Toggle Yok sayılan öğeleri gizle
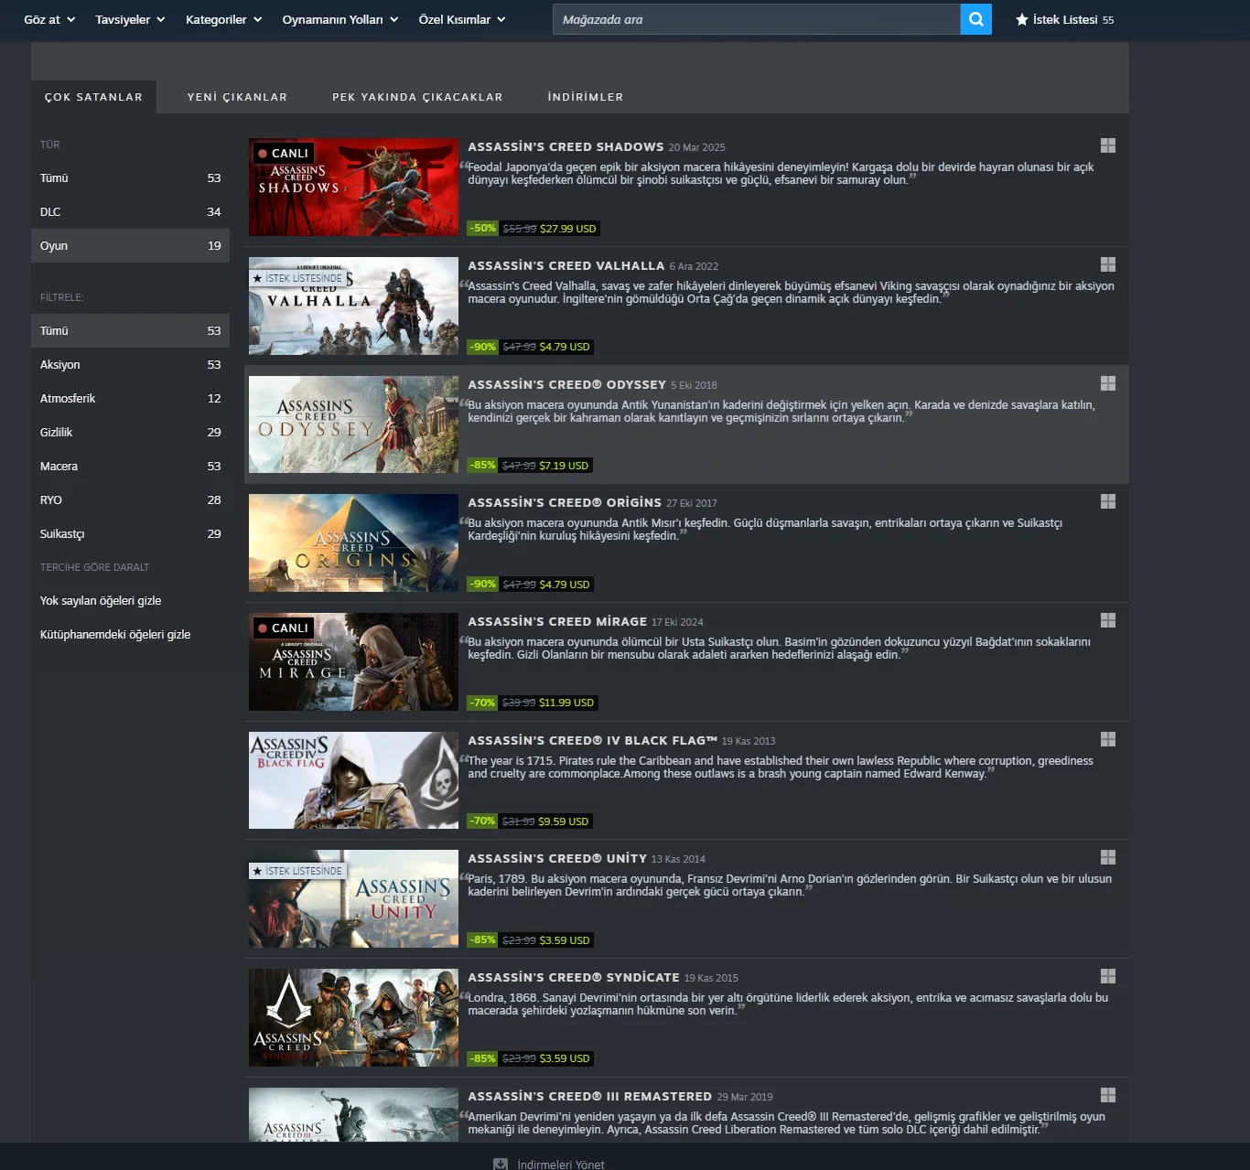The height and width of the screenshot is (1170, 1250). tap(101, 601)
